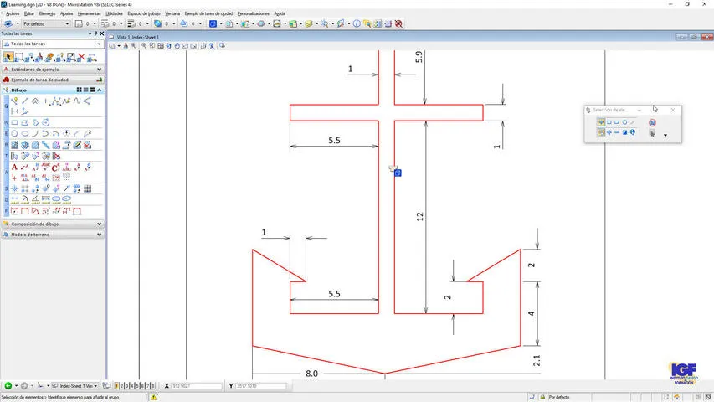Enable Individual selection method in Selección dialog

(601, 122)
